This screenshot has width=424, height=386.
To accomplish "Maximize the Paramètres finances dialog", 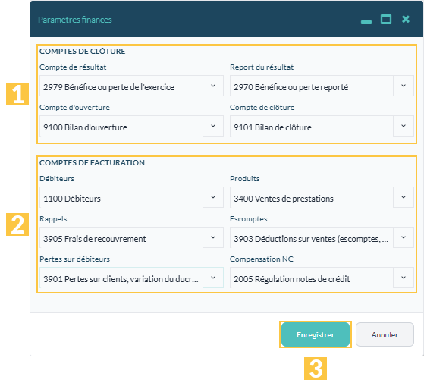I will coord(386,19).
